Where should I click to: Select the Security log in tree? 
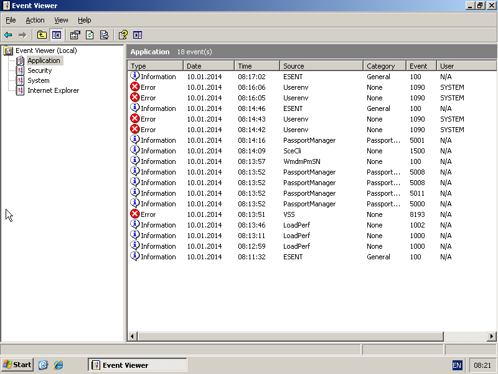[x=39, y=70]
